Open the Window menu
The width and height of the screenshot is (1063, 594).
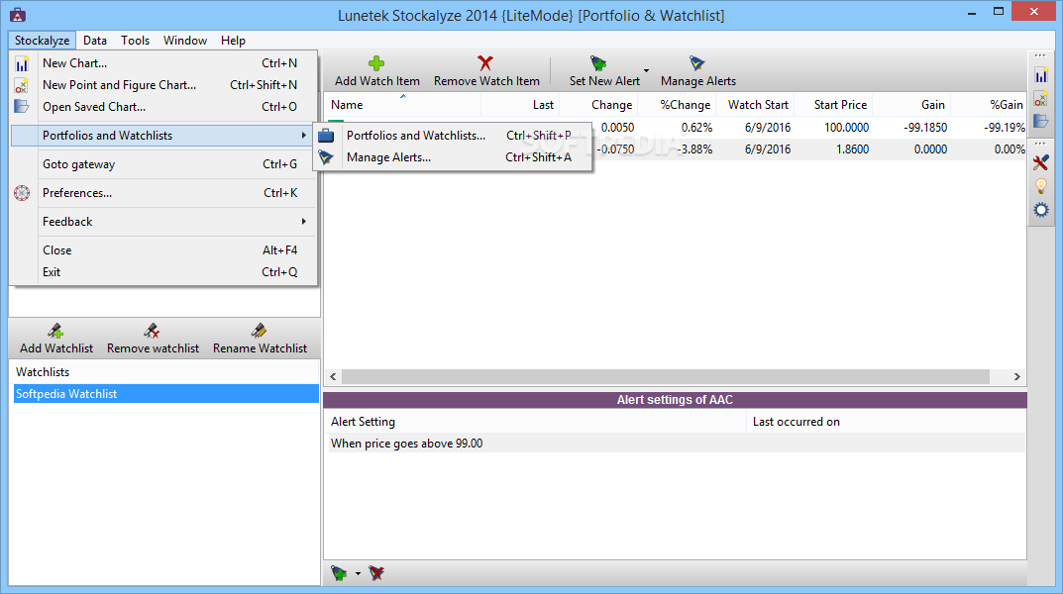(x=185, y=41)
